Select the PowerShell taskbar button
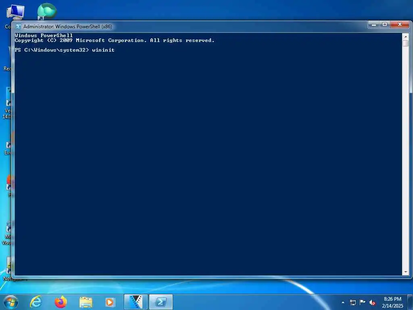Image resolution: width=413 pixels, height=310 pixels. coord(161,302)
